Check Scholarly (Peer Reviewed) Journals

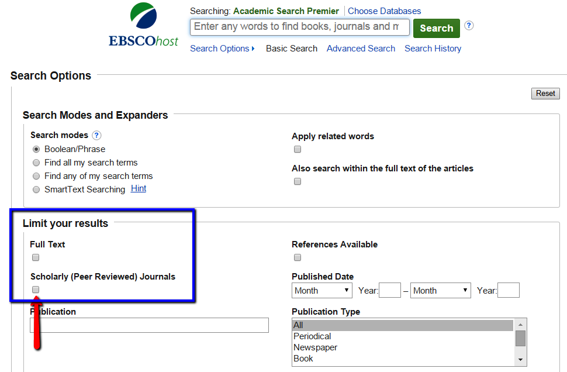coord(36,290)
